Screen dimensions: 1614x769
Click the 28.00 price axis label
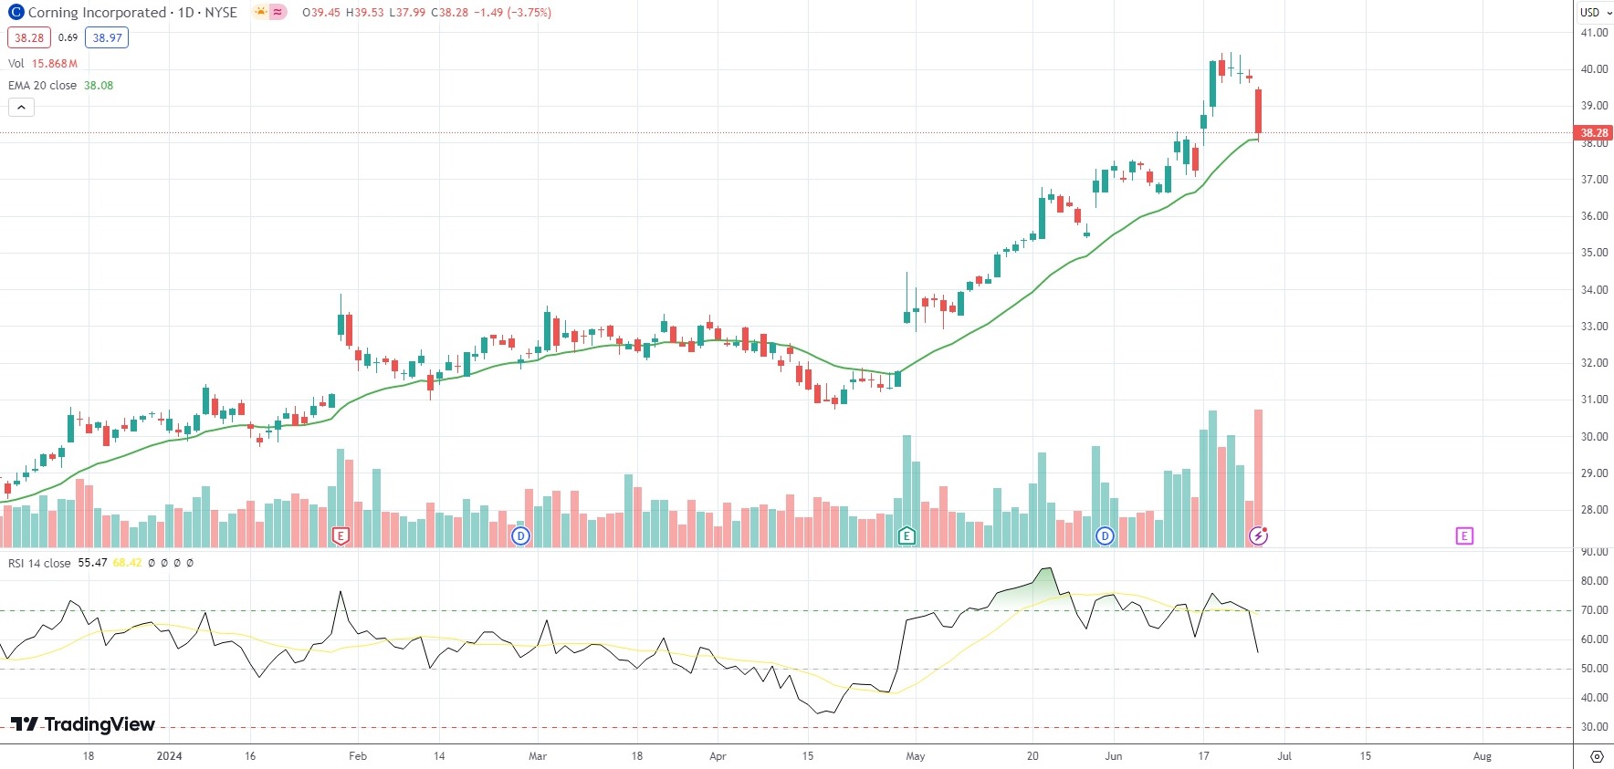point(1594,510)
